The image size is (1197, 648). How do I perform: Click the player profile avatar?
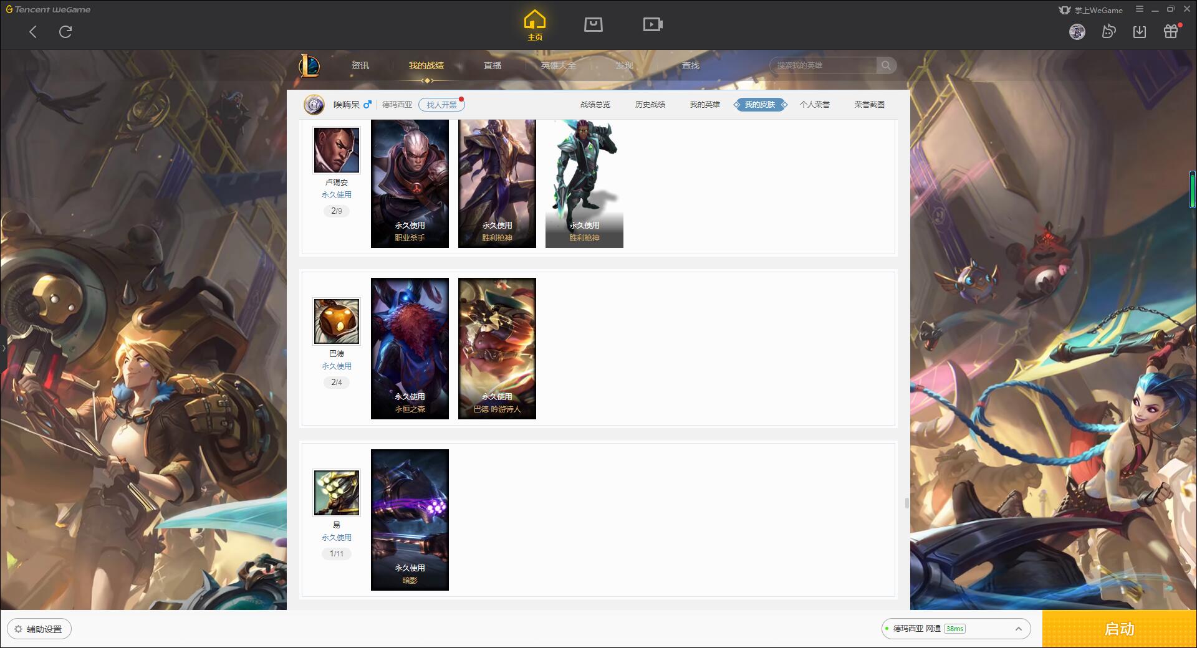314,105
